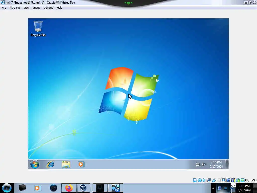This screenshot has width=257, height=193.
Task: Click the USB devices status icon
Action: pos(214,180)
